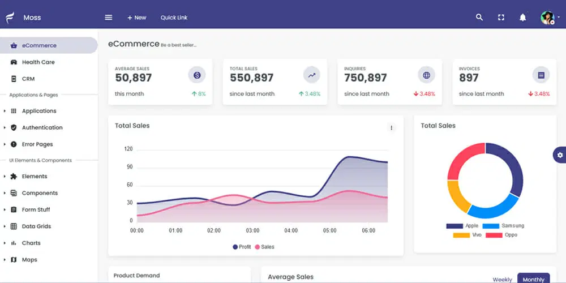Viewport: 566px width, 283px height.
Task: Click the globe icon on Inquiries card
Action: pyautogui.click(x=426, y=75)
